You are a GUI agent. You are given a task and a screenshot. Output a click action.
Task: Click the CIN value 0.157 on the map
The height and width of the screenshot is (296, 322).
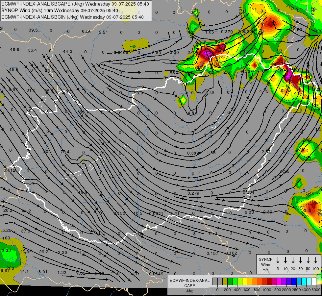click(212, 253)
